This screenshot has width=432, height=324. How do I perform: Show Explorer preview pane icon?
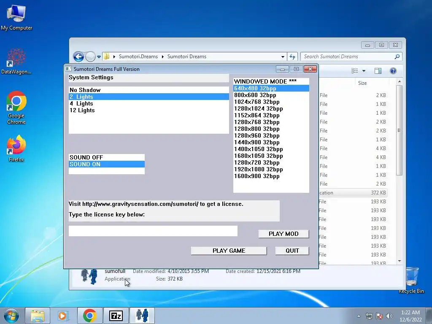click(x=378, y=71)
